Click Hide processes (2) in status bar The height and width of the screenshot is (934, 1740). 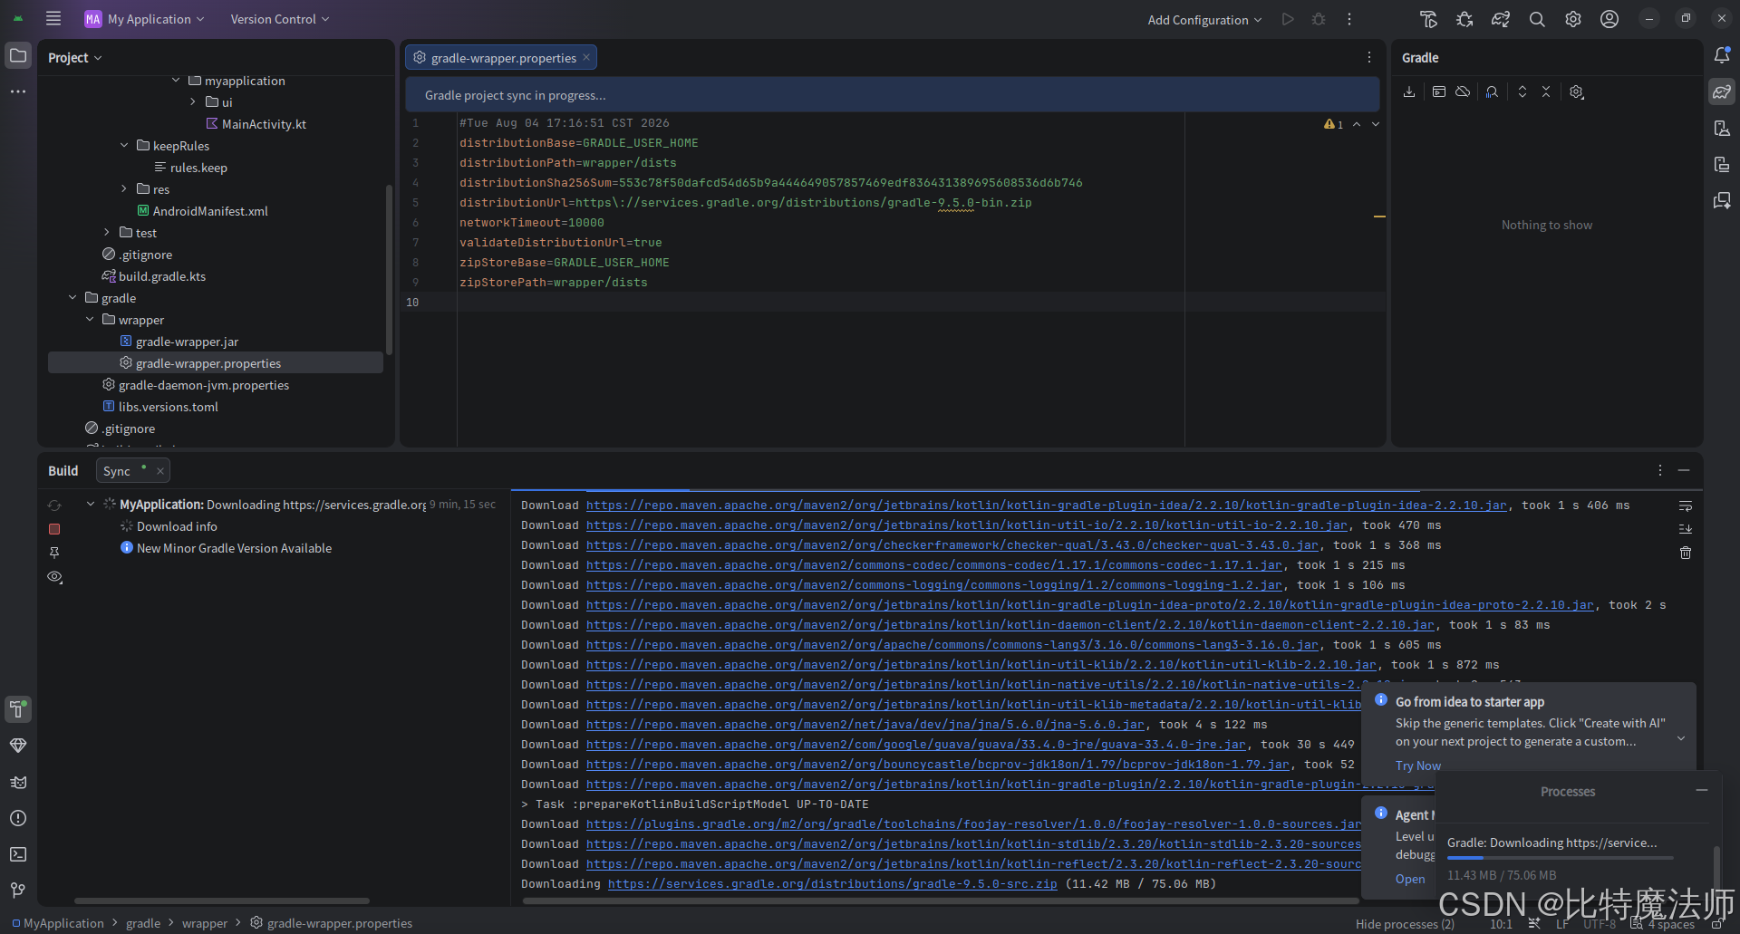point(1405,924)
